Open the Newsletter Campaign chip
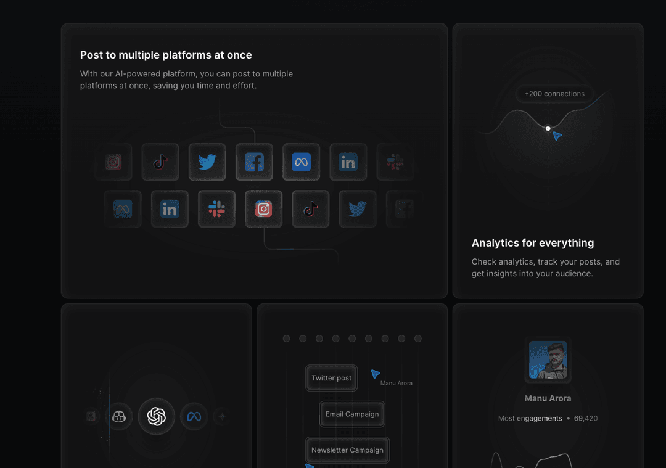This screenshot has width=666, height=468. (347, 450)
